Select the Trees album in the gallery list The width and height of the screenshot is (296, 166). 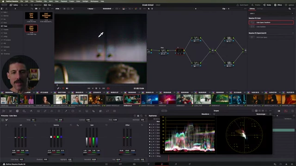click(12, 26)
